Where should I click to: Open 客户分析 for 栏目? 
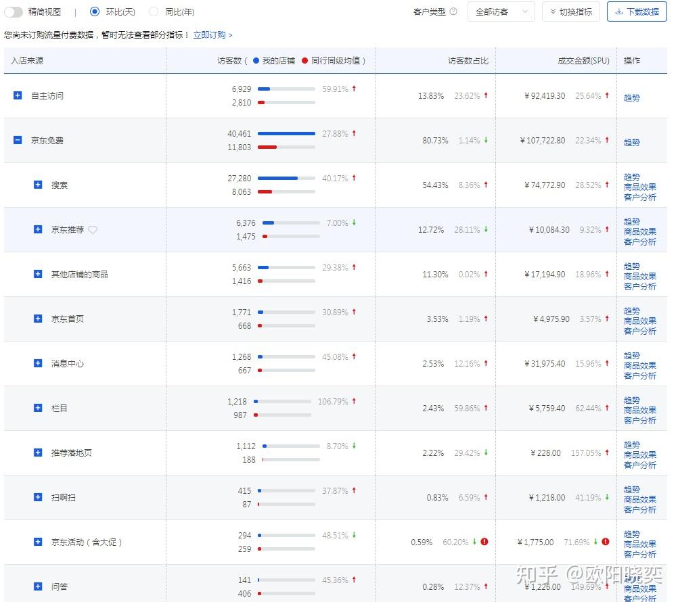639,421
